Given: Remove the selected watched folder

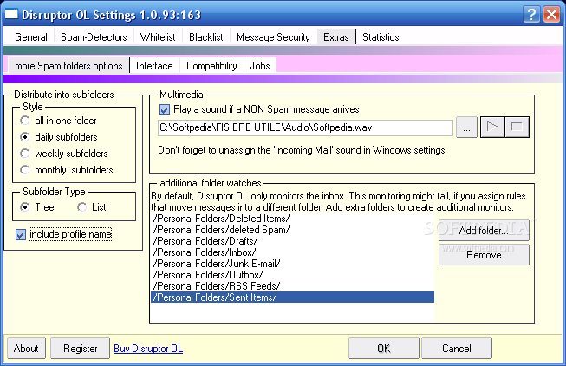Looking at the screenshot, I should tap(484, 255).
